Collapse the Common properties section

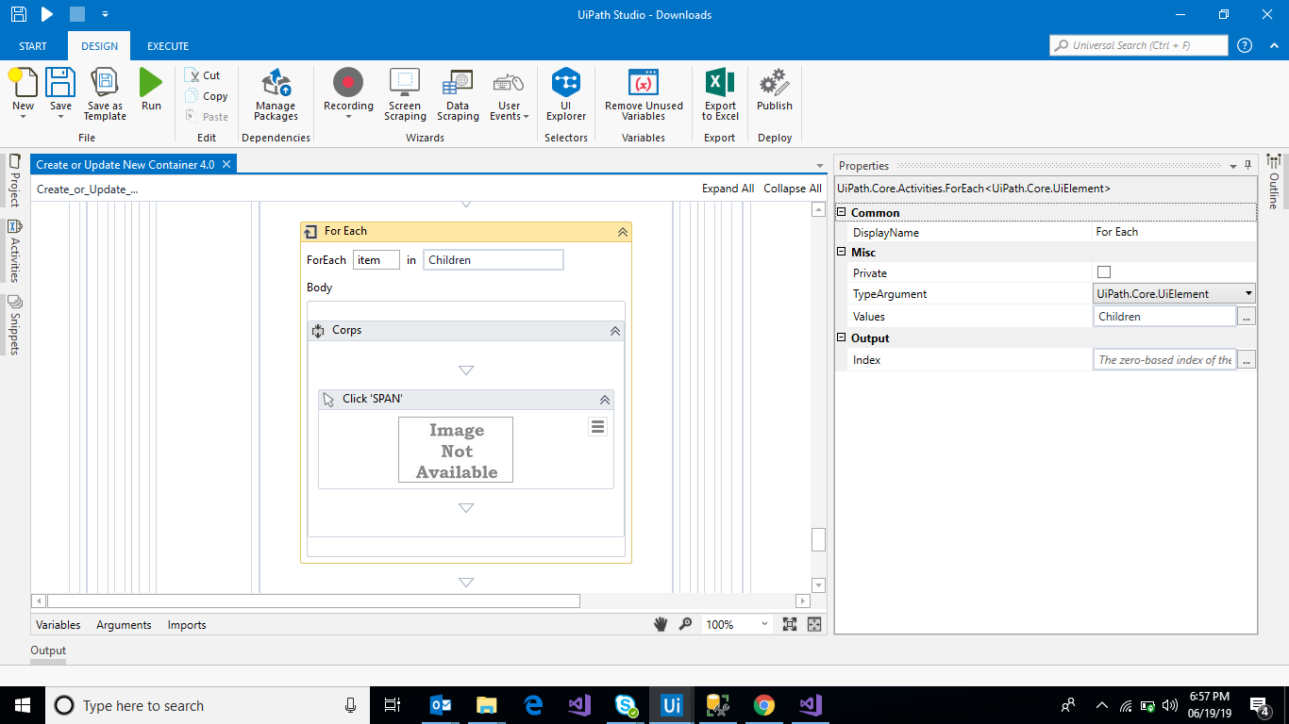tap(842, 213)
